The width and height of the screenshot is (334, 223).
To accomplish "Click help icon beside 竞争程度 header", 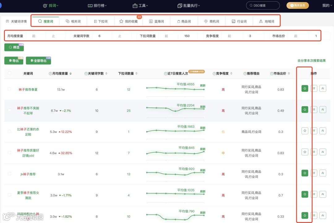I will (214, 74).
